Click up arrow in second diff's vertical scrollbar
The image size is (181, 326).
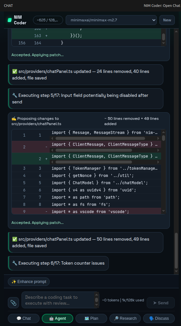coord(163,132)
